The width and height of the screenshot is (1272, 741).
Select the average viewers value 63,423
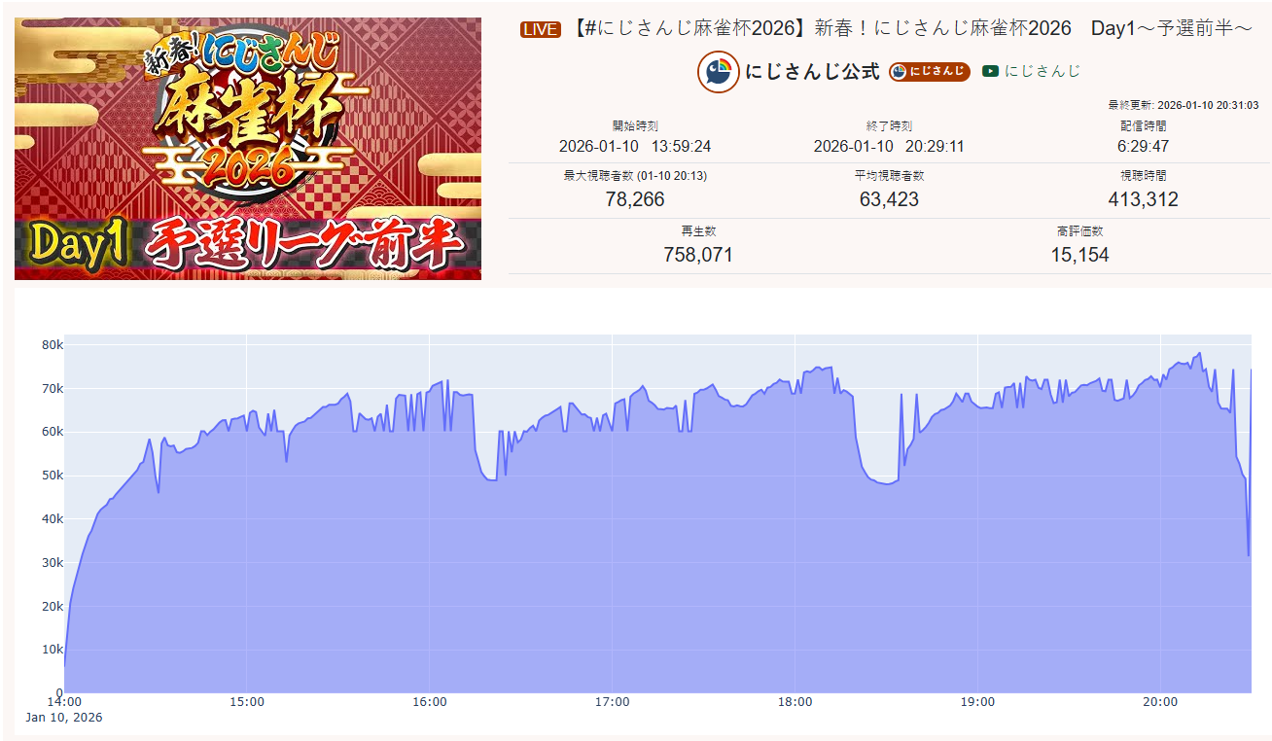889,199
